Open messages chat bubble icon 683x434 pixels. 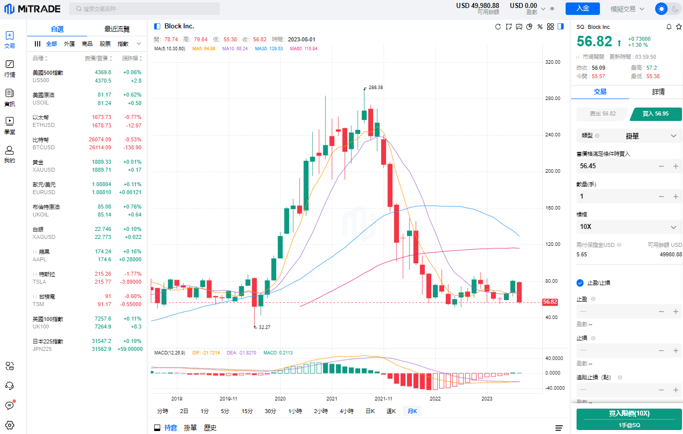click(x=9, y=406)
